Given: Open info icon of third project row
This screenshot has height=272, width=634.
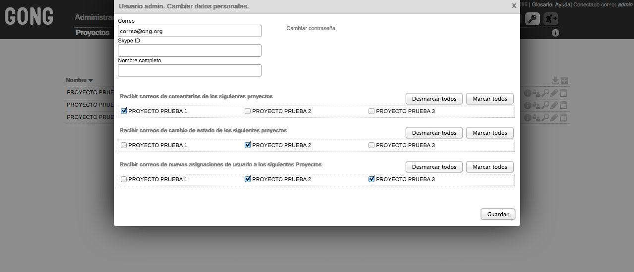Looking at the screenshot, I should coord(528,117).
